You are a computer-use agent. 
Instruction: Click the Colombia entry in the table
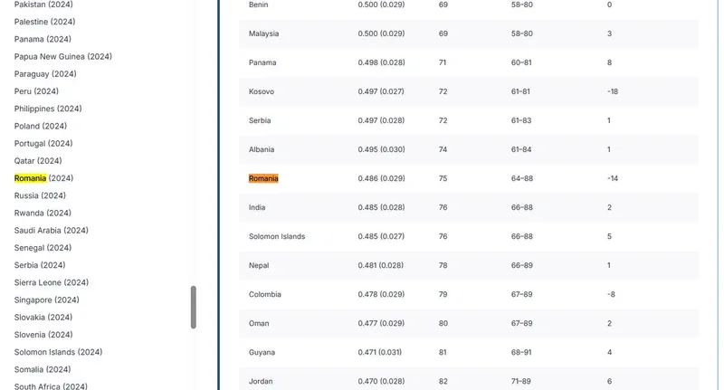point(265,294)
